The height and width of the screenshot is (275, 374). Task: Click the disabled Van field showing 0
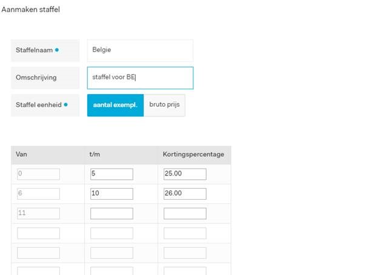click(38, 174)
